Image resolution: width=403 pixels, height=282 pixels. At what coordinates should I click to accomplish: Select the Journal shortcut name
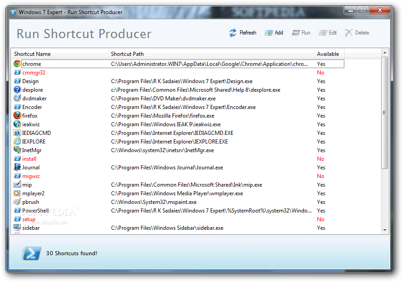(x=31, y=168)
